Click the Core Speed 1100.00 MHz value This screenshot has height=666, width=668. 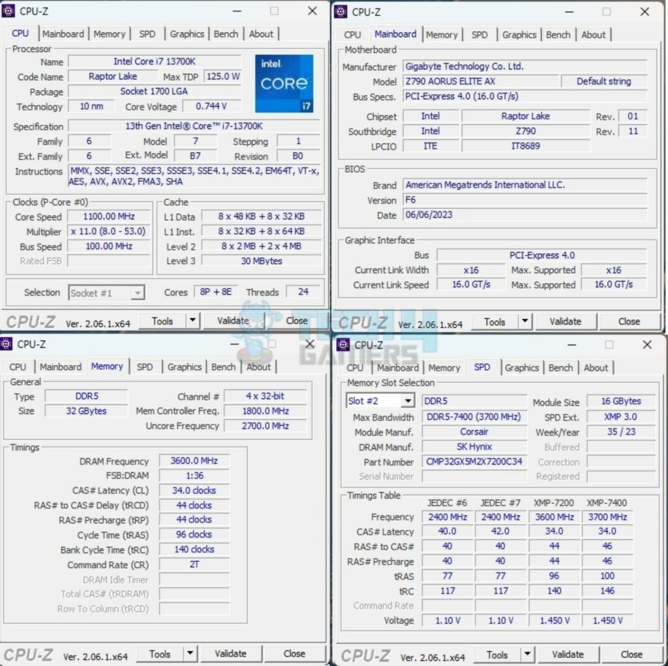click(x=109, y=217)
